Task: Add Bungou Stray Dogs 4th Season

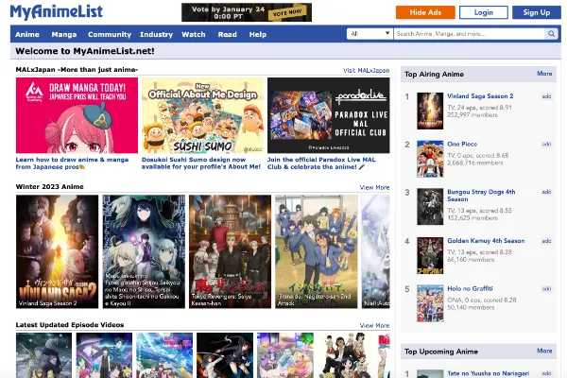Action: click(546, 192)
